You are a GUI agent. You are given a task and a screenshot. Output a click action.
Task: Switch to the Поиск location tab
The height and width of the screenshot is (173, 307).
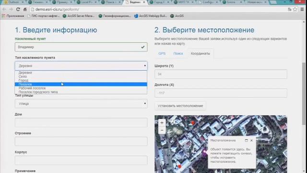click(178, 53)
